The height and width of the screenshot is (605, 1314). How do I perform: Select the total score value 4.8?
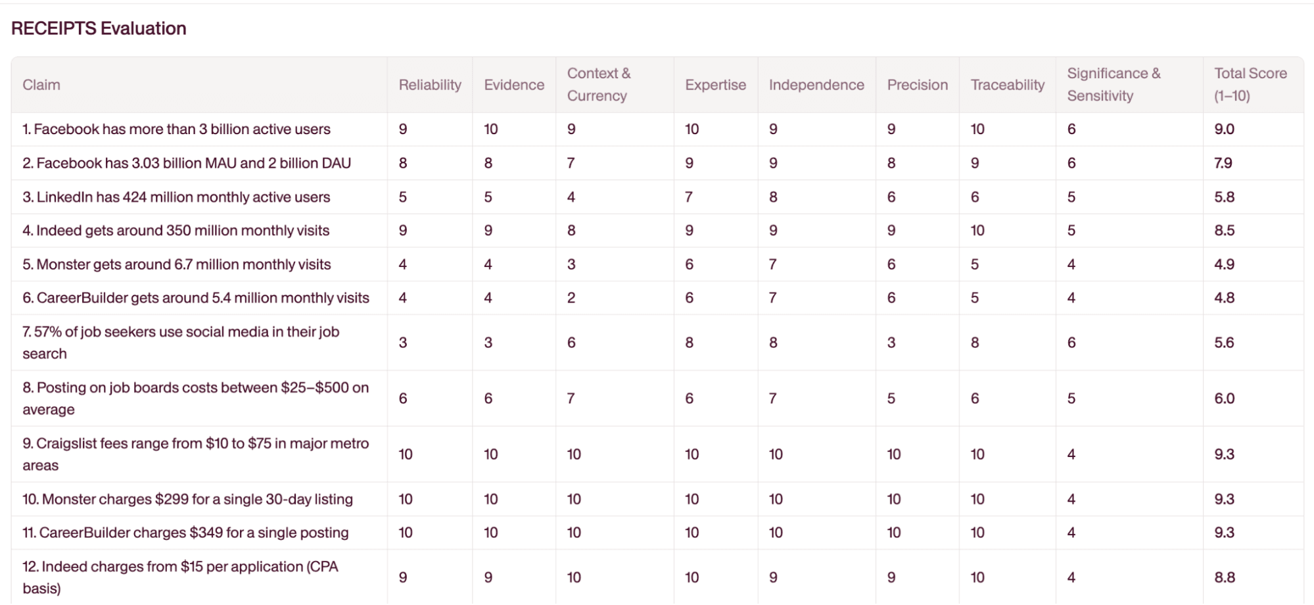coord(1224,298)
